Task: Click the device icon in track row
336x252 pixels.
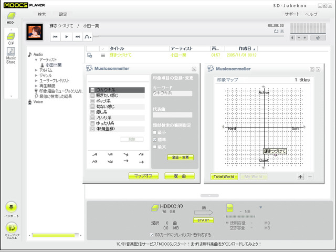Action: [x=90, y=55]
